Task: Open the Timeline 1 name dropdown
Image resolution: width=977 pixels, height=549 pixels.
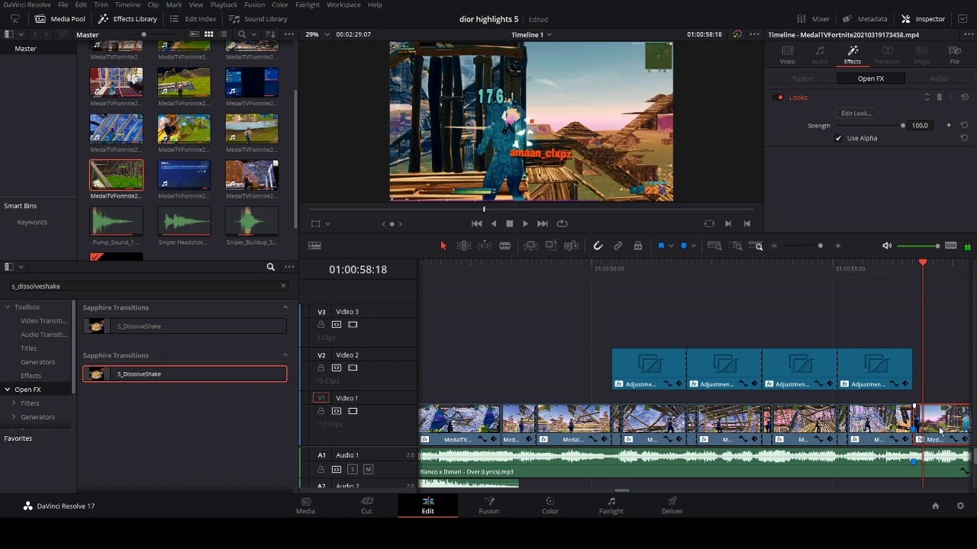Action: click(532, 35)
